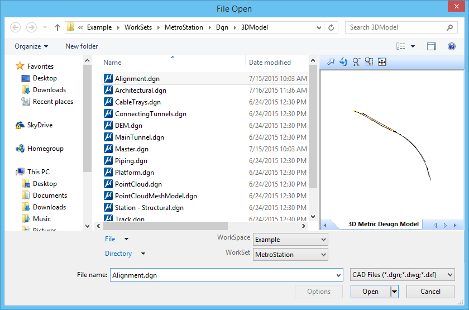Click the Favorites star icon
Viewport: 469px width, 310px height.
click(x=20, y=66)
